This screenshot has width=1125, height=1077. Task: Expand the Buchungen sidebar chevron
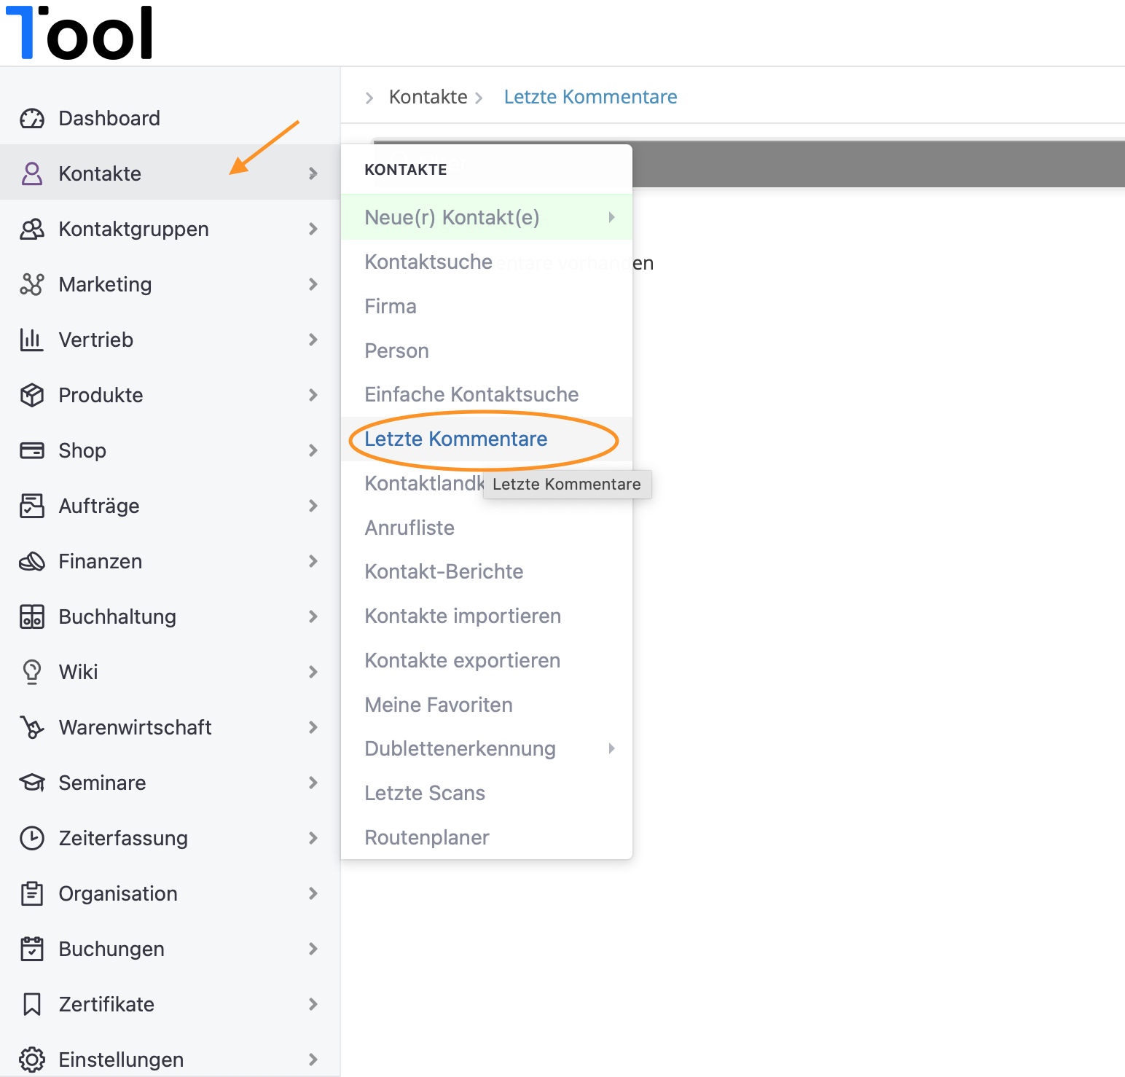[x=313, y=949]
